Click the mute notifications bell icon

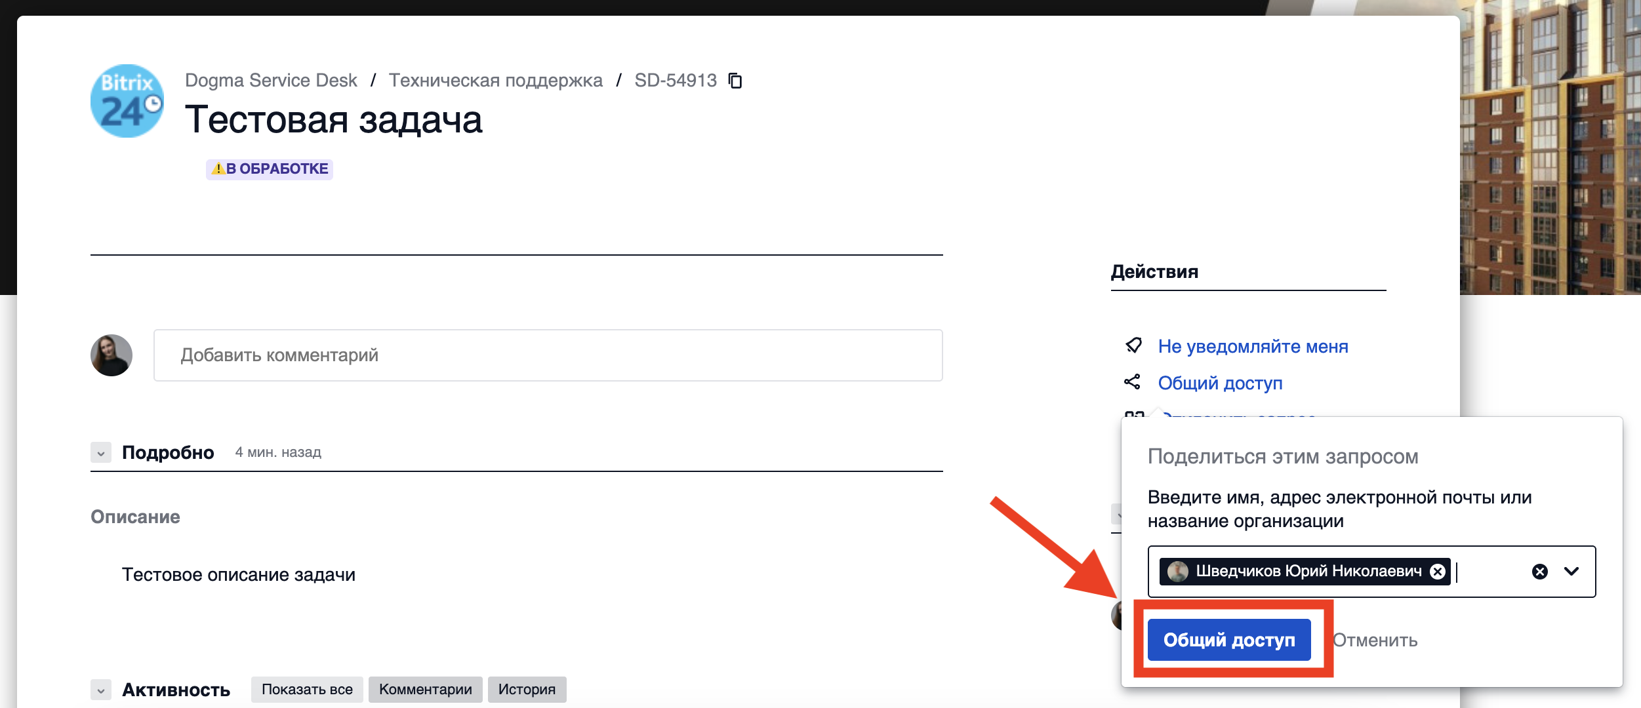1133,345
